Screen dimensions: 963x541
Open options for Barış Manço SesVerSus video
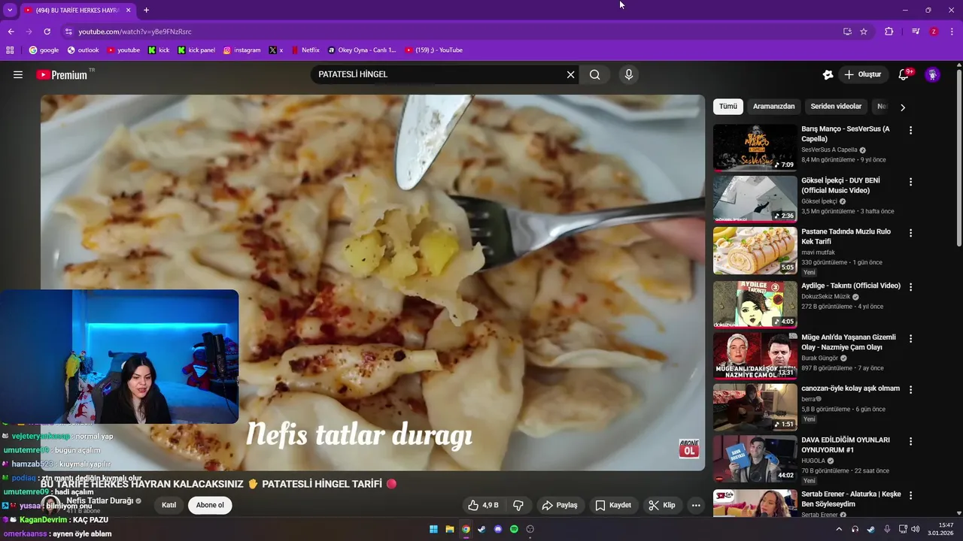coord(910,130)
